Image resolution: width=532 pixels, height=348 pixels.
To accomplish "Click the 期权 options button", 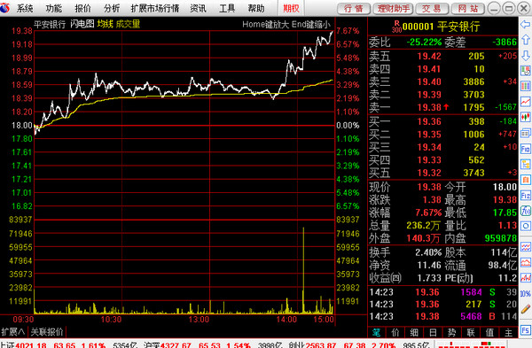I will coord(291,8).
